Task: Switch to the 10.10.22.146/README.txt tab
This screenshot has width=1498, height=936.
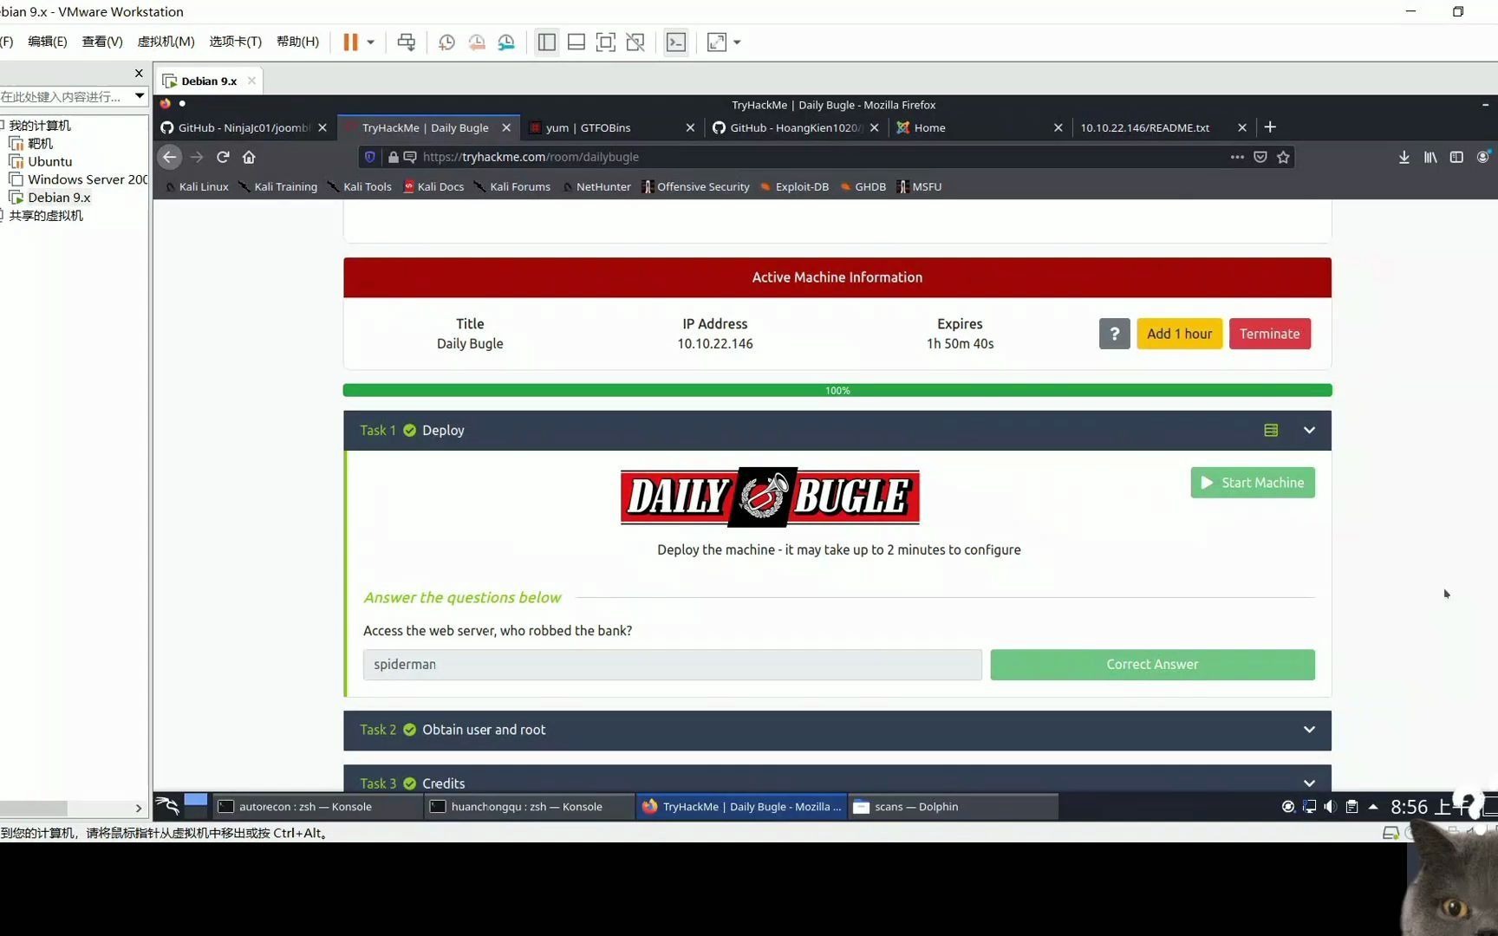Action: (x=1144, y=127)
